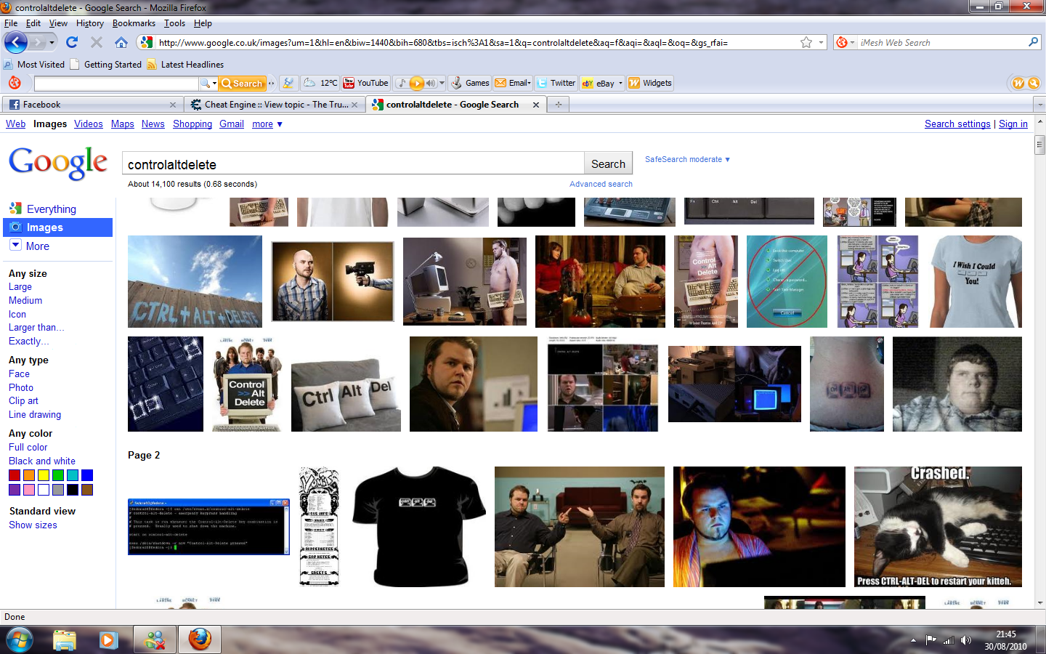
Task: Click the Google Search button
Action: click(x=608, y=164)
